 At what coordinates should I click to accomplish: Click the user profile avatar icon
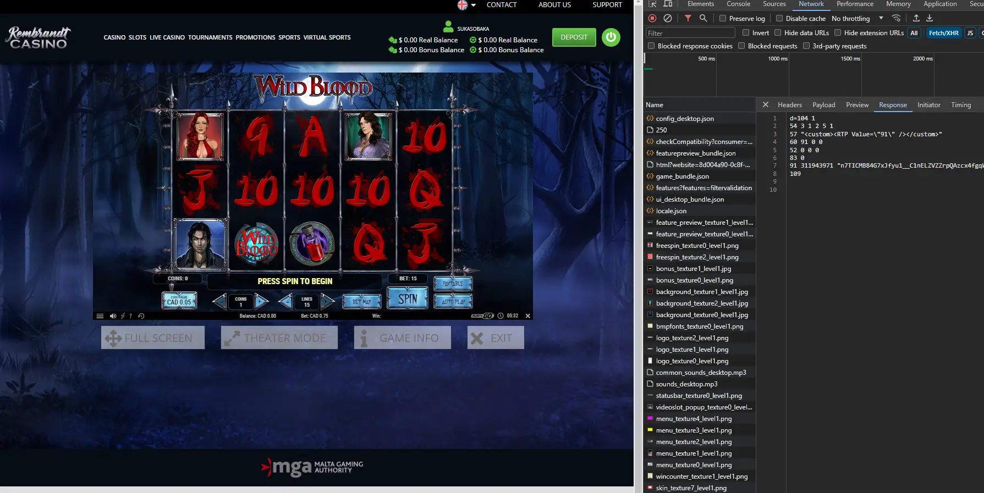448,26
